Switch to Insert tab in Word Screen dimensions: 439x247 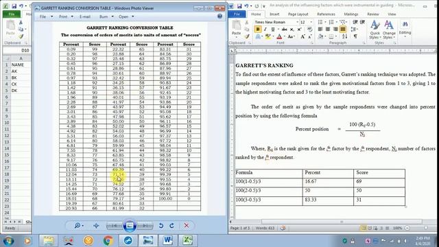pos(274,14)
